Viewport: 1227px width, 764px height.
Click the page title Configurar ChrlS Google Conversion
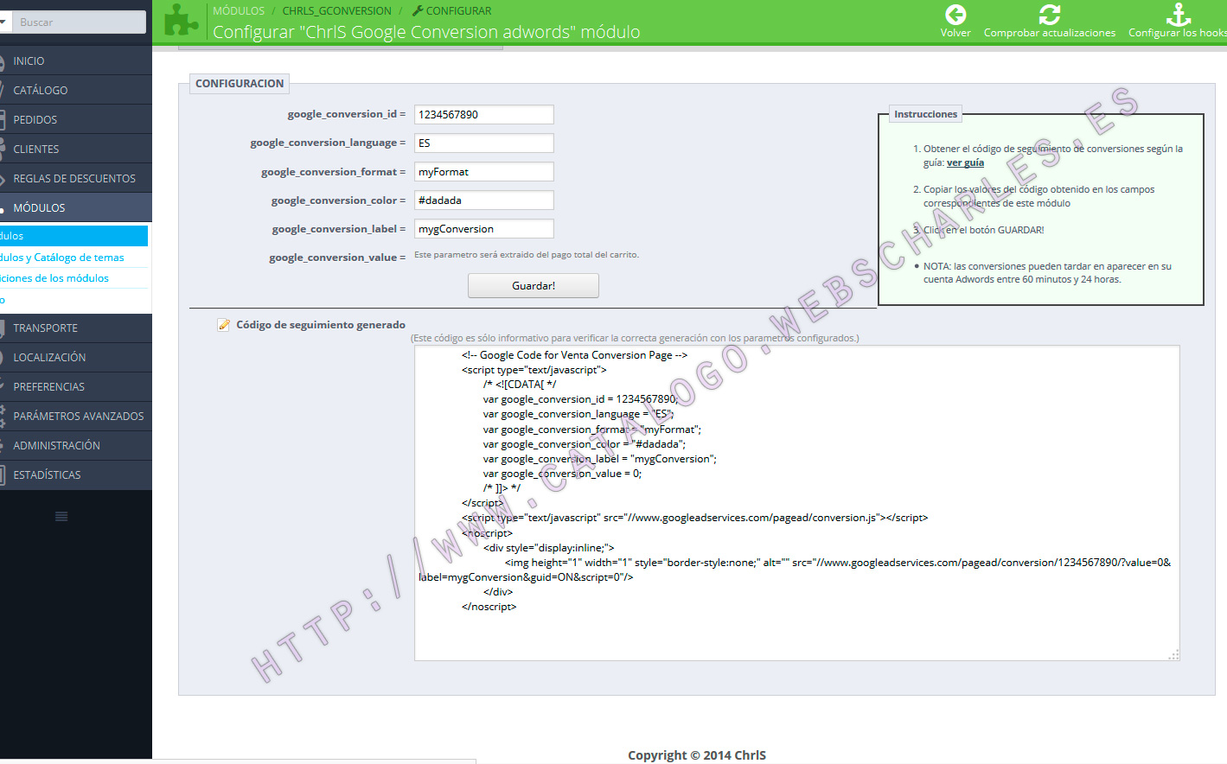pos(426,32)
